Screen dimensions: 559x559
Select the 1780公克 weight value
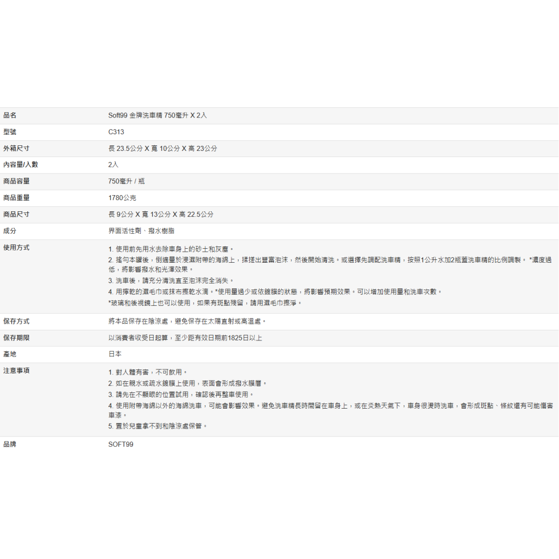tap(122, 198)
